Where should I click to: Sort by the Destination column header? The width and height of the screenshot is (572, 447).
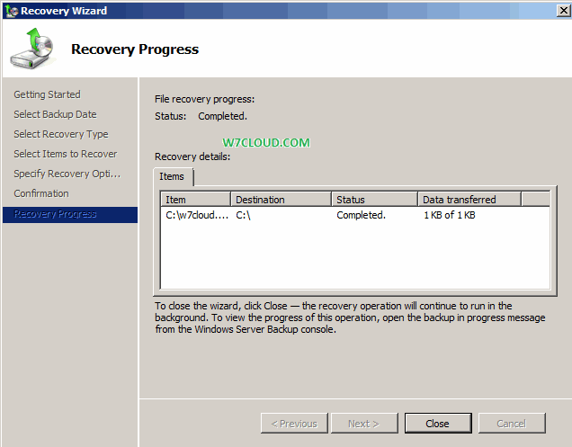click(282, 200)
